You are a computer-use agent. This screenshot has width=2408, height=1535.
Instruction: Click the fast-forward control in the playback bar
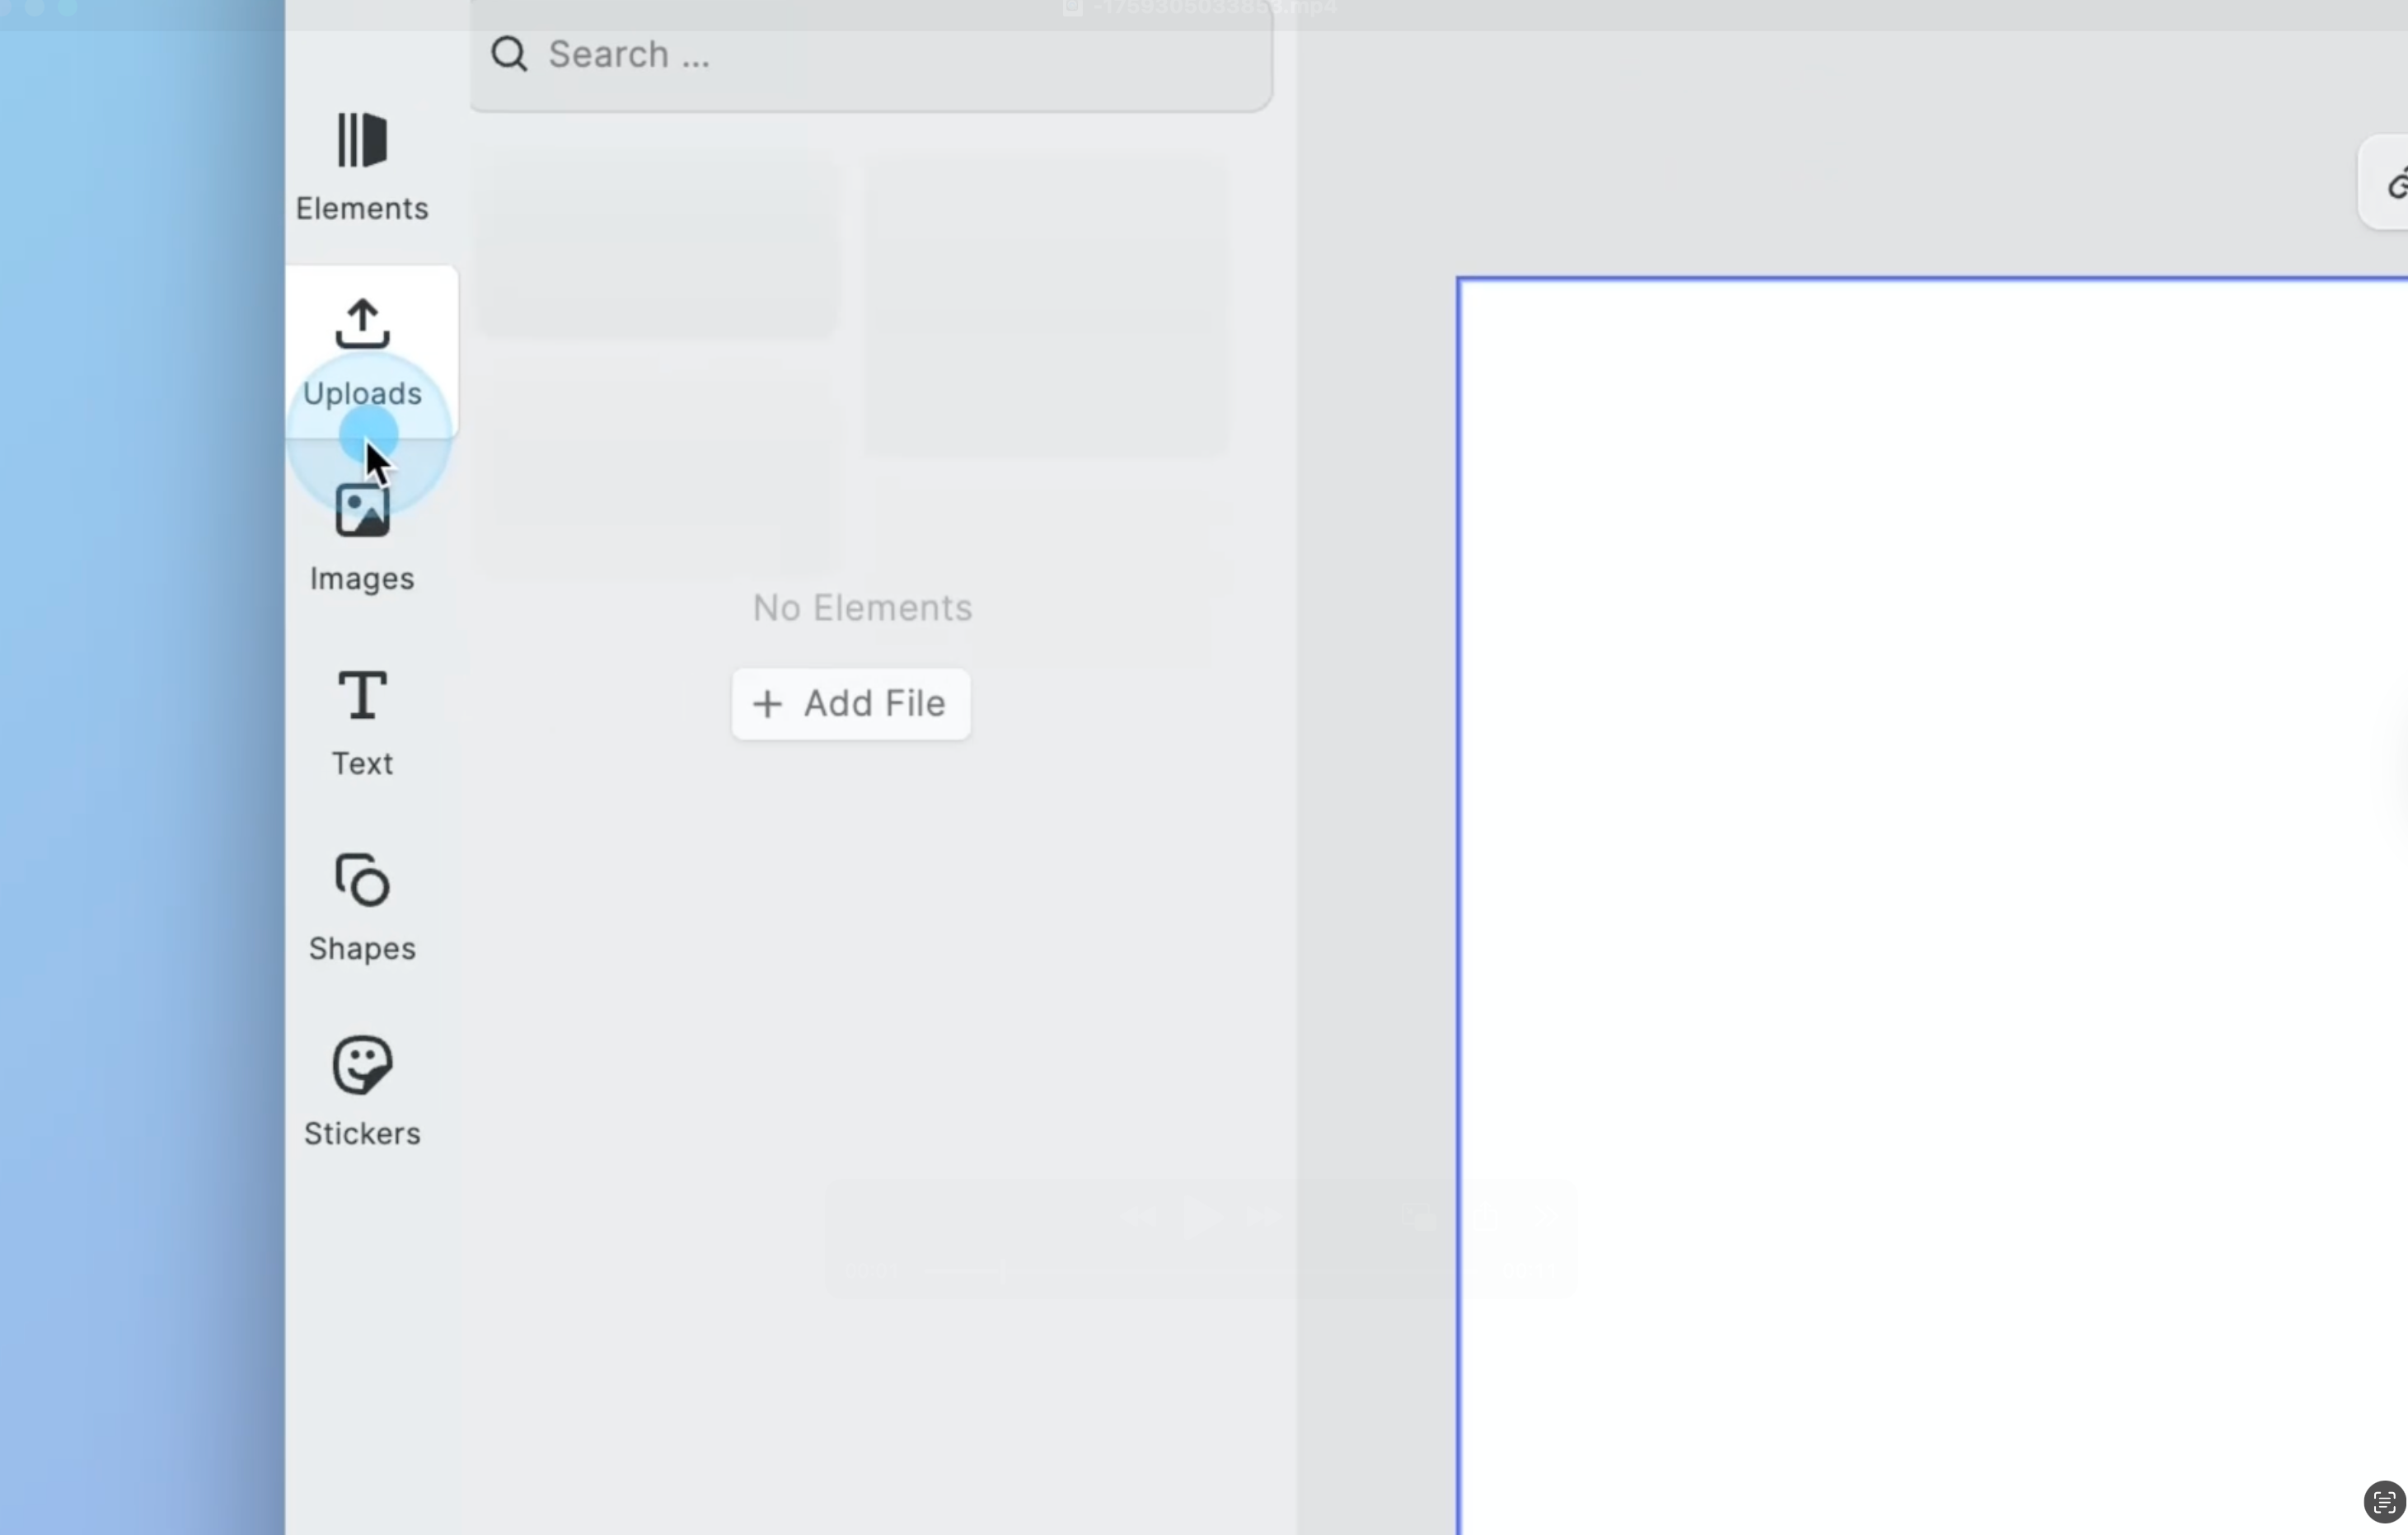pyautogui.click(x=1265, y=1216)
